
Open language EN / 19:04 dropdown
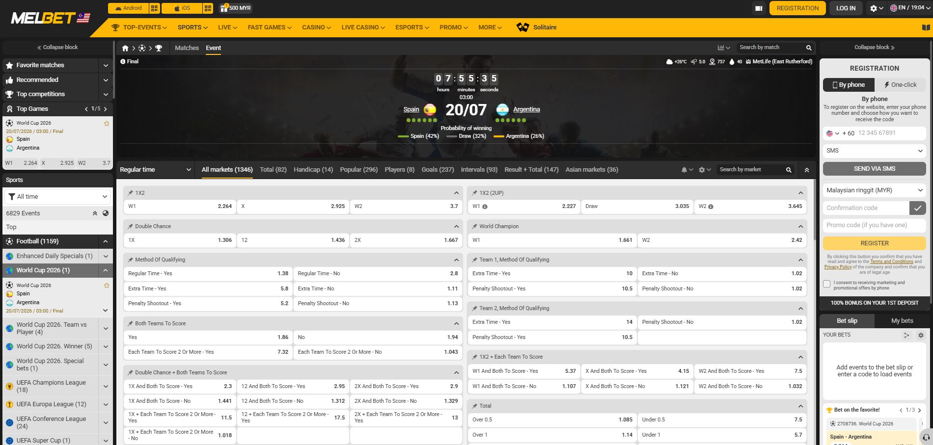coord(910,8)
